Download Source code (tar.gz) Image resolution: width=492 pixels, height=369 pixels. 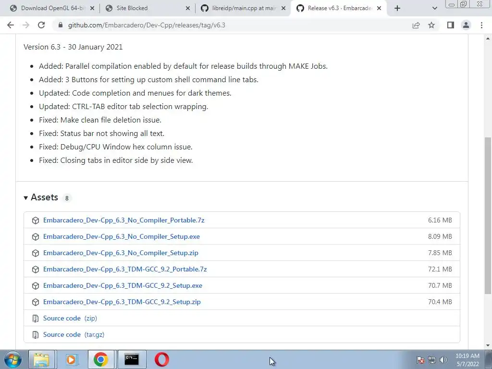(74, 334)
